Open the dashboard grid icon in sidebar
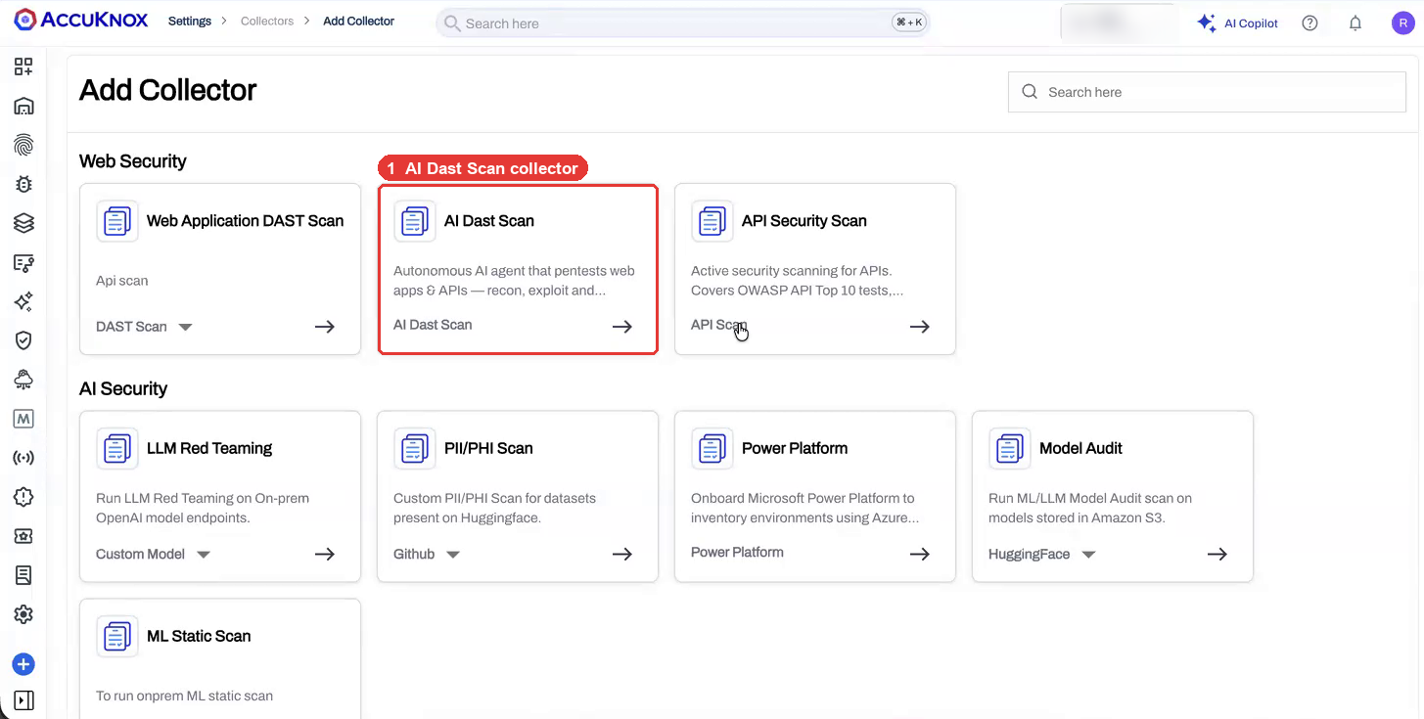The image size is (1424, 719). (23, 67)
